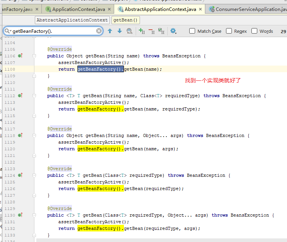
Task: Click getBean() breadcrumb
Action: pyautogui.click(x=126, y=20)
